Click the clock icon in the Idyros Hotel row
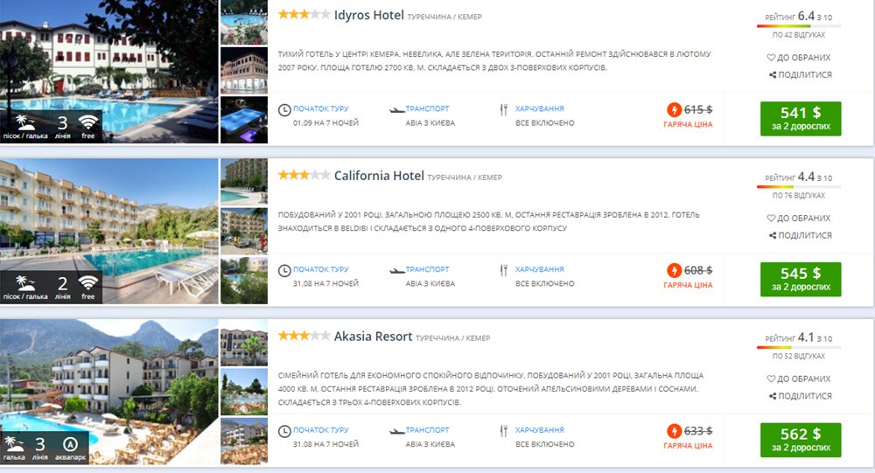Viewport: 875px width, 473px height. click(283, 110)
